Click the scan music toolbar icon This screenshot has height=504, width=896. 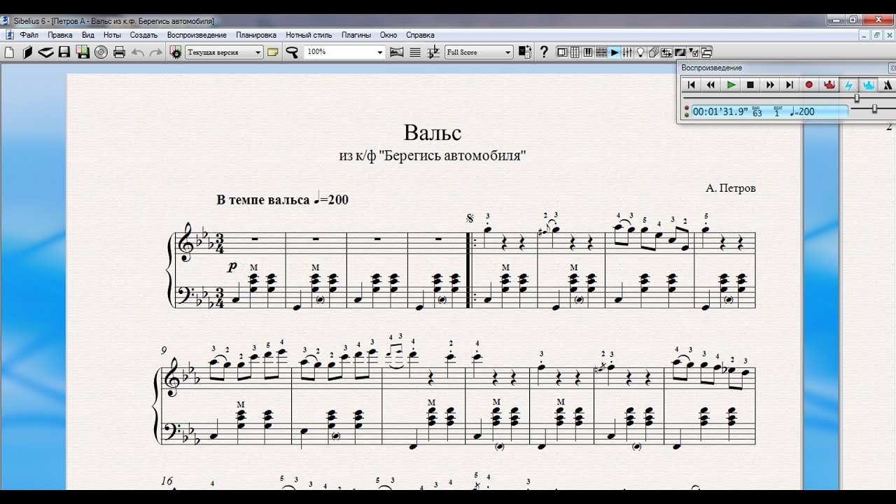(45, 52)
